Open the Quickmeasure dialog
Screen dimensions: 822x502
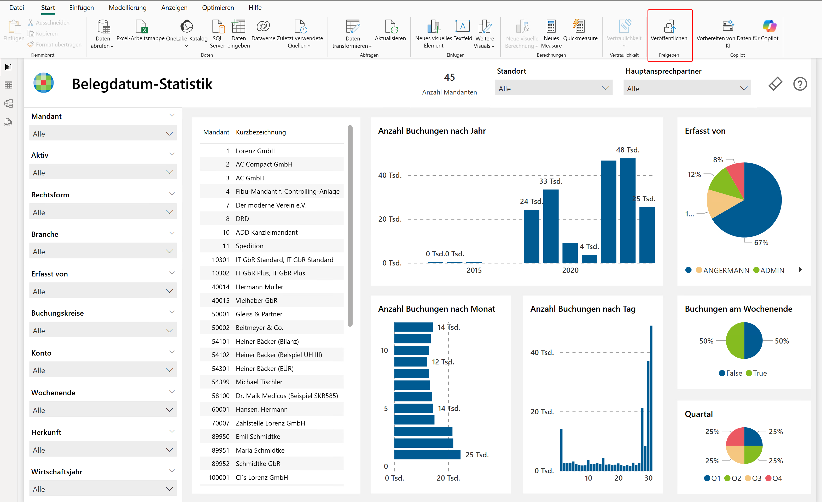(x=580, y=31)
